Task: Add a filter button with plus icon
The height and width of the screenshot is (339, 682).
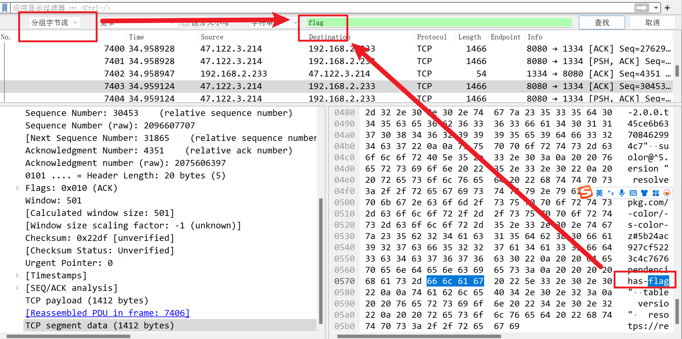Action: pos(667,8)
